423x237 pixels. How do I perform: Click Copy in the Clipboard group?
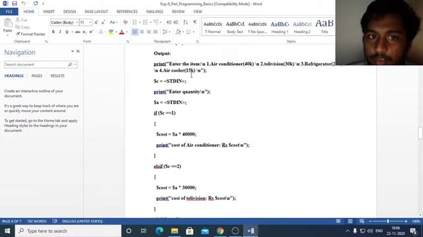point(22,27)
